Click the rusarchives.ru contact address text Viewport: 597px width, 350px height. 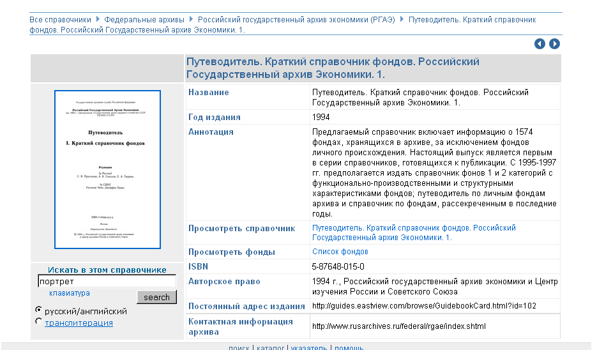point(398,326)
